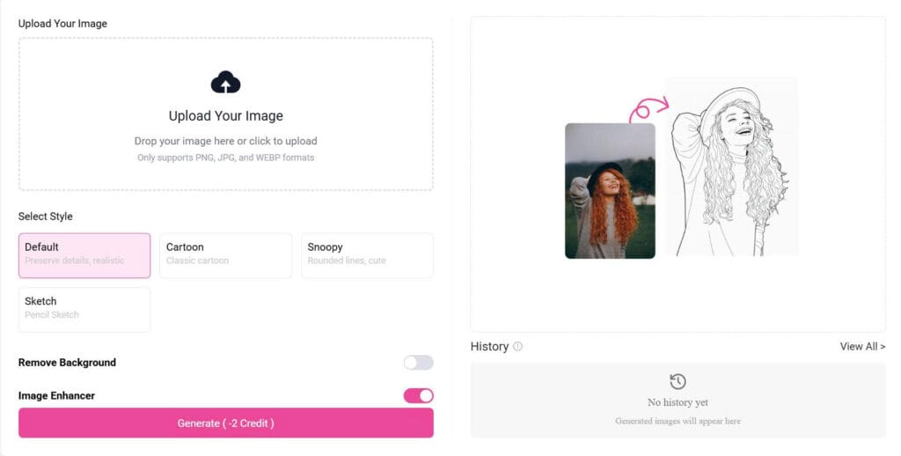The width and height of the screenshot is (901, 456).
Task: Click the preview panel on right
Action: point(678,174)
